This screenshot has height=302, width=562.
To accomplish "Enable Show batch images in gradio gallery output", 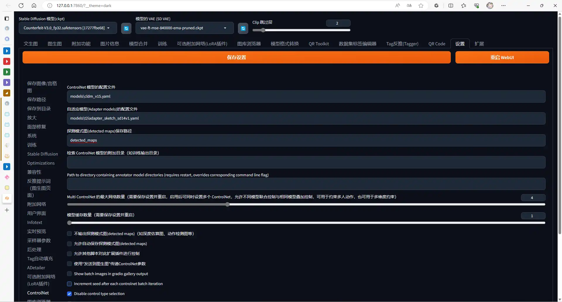I will coord(69,274).
